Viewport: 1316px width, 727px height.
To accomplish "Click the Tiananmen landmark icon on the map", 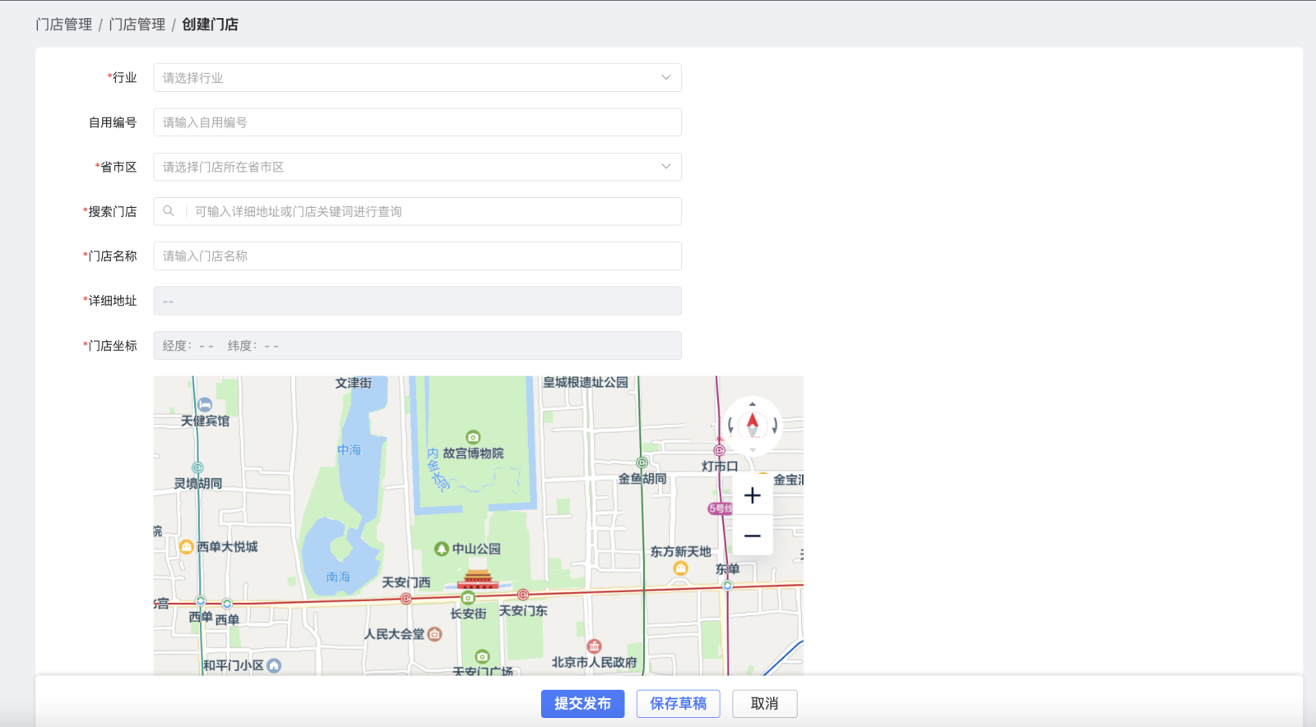I will click(x=477, y=579).
